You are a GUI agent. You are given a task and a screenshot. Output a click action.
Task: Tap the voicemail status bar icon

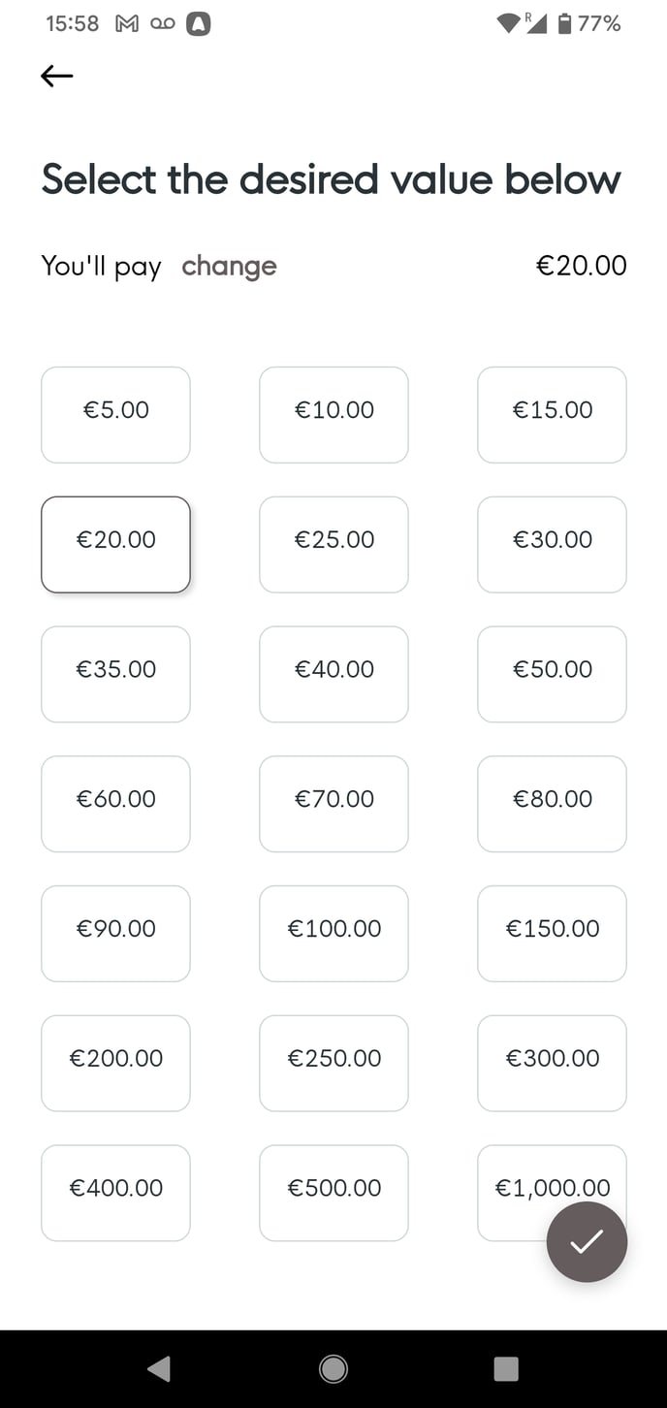[x=163, y=24]
